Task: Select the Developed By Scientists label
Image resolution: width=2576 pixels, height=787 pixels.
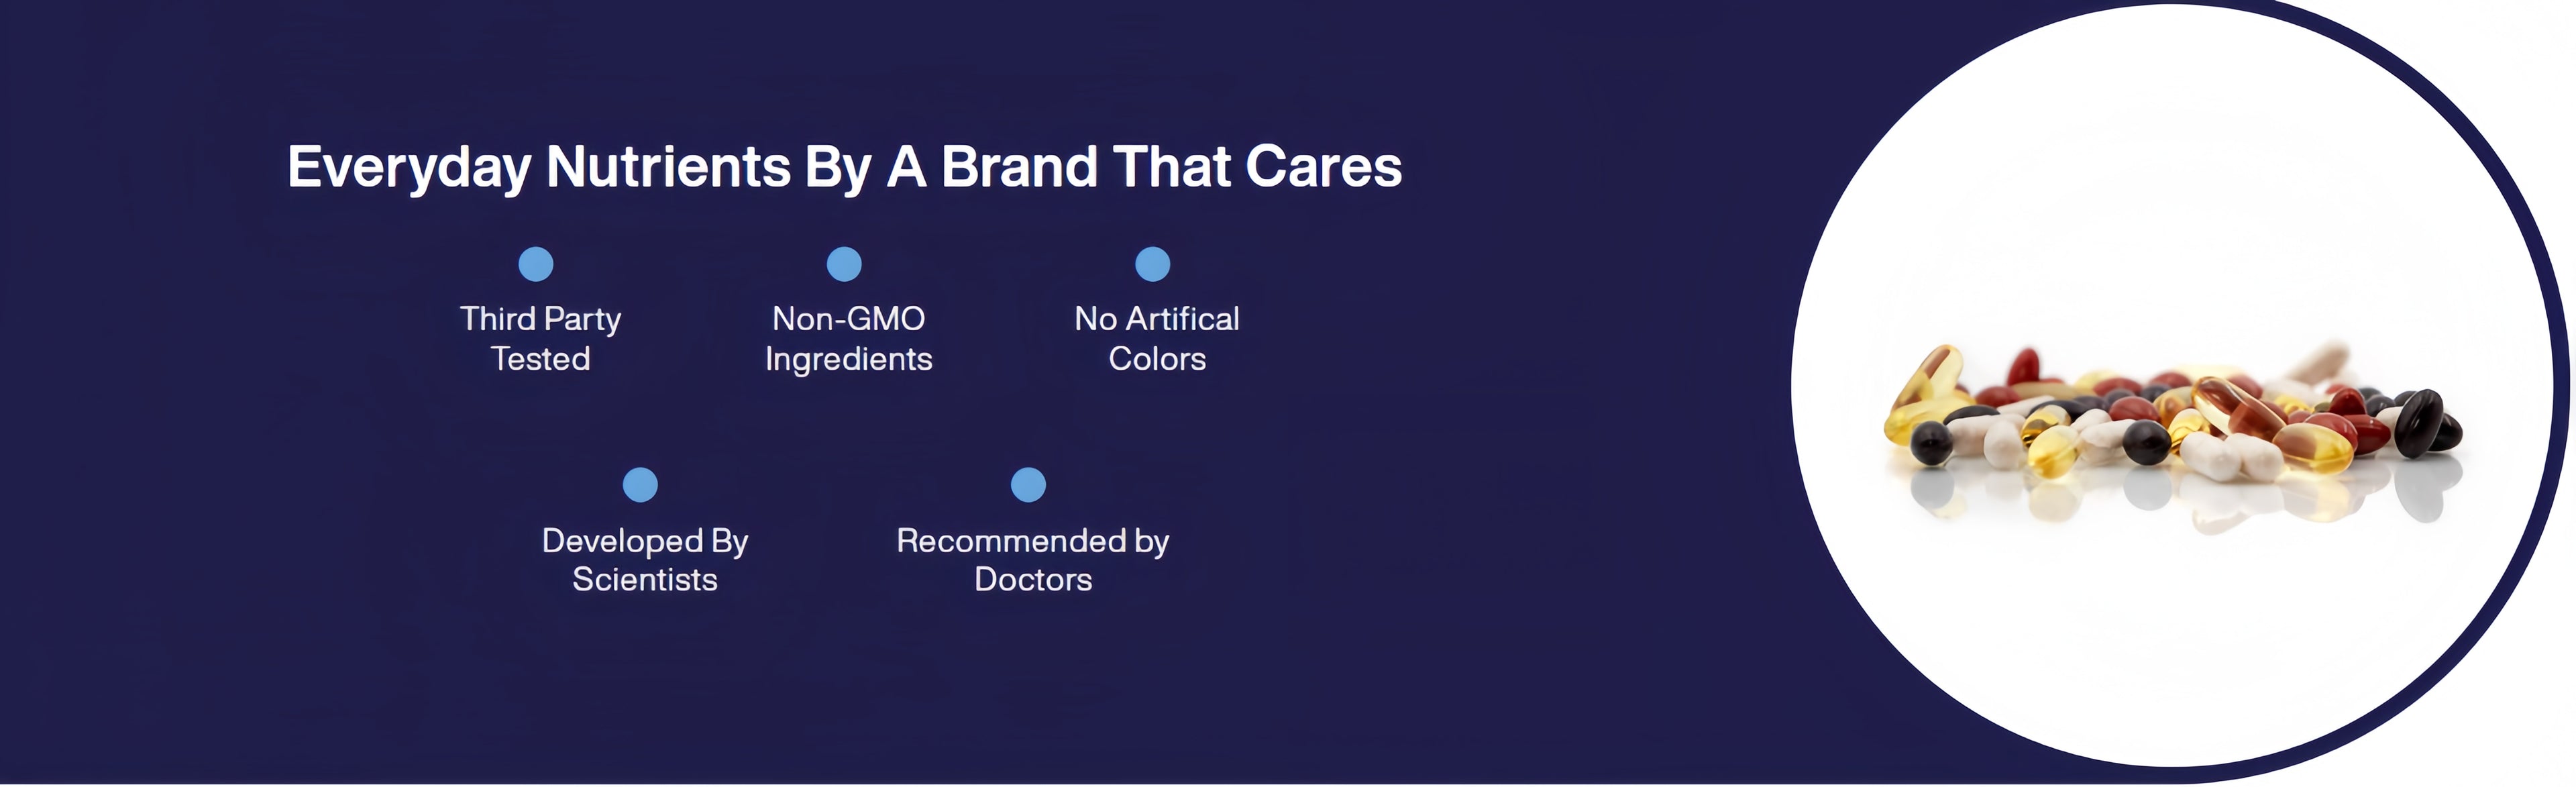Action: click(645, 559)
